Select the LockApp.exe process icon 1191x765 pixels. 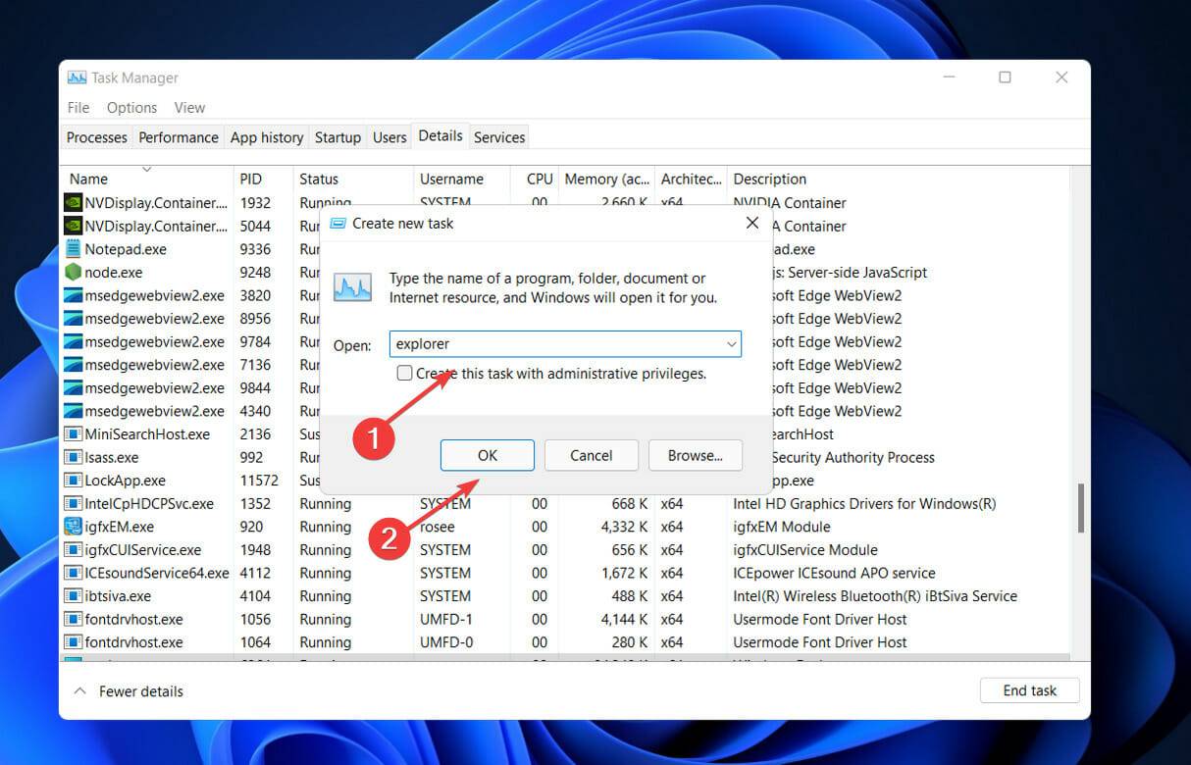(73, 480)
